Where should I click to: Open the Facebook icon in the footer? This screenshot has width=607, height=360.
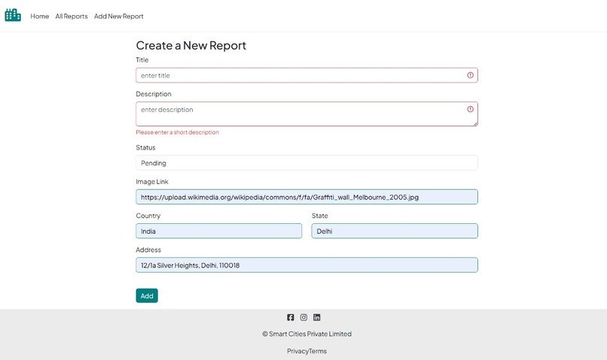[x=291, y=317]
